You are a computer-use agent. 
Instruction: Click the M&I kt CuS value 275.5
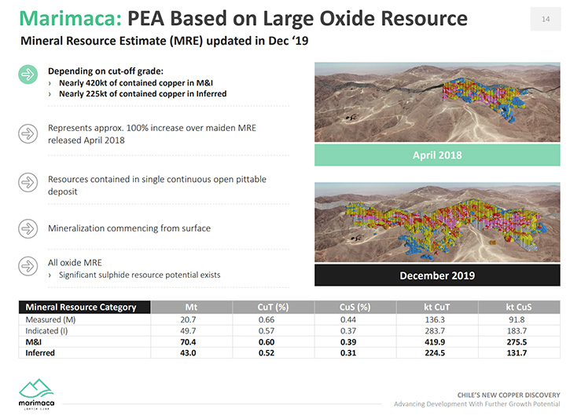tap(517, 342)
